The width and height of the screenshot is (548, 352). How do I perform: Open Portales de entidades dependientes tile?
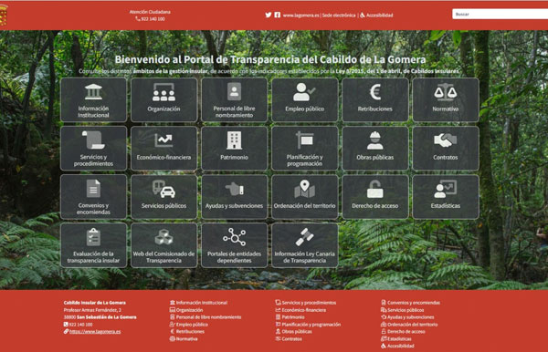234,245
